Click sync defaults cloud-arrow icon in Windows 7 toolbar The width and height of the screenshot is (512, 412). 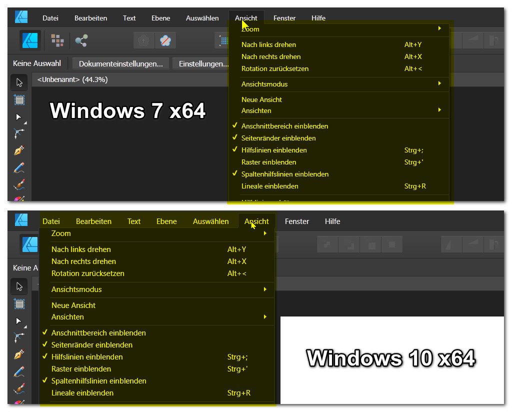tap(143, 40)
